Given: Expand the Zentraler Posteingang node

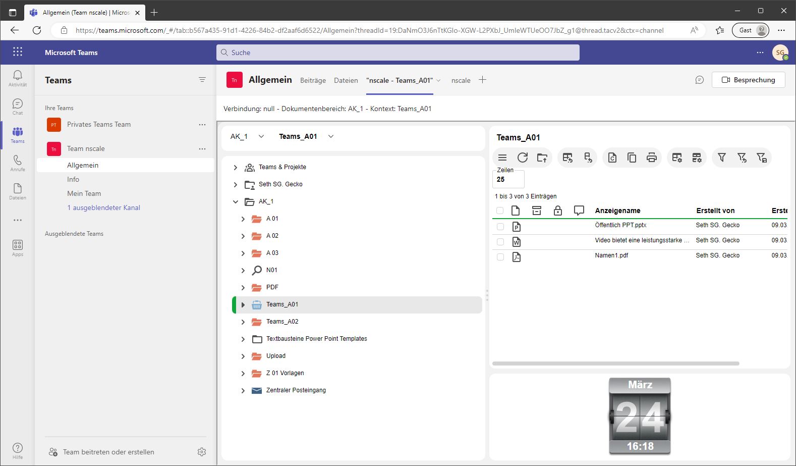Looking at the screenshot, I should pos(243,391).
